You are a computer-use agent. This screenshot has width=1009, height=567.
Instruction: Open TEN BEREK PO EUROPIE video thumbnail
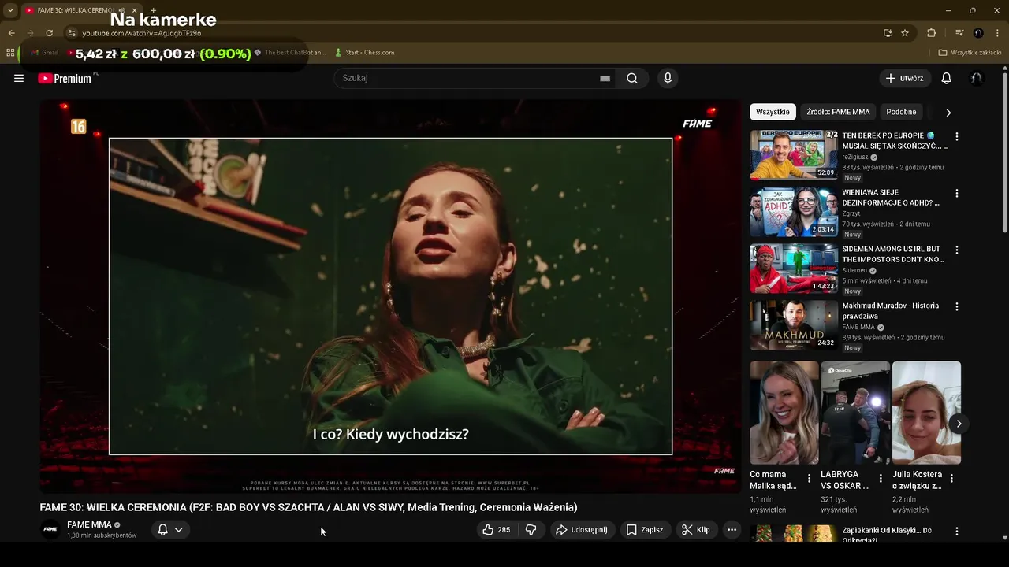(x=794, y=155)
